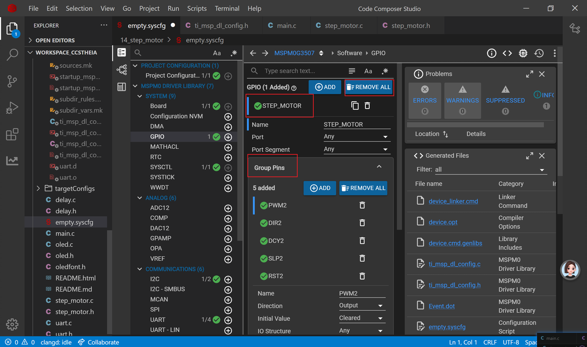This screenshot has width=587, height=347.
Task: Toggle the ERRORS filter in Problems
Action: pyautogui.click(x=425, y=100)
